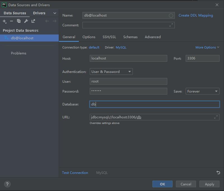Remove the selected data source with minus icon

pyautogui.click(x=11, y=21)
